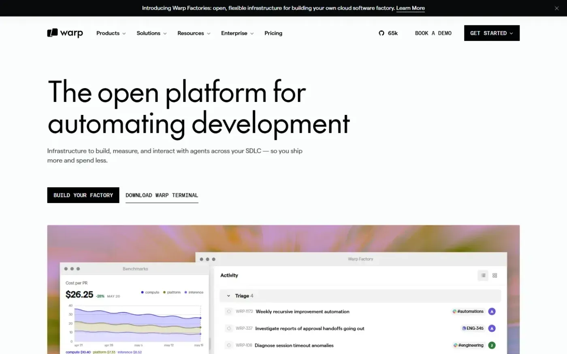Toggle status circle for WRP-337 task

click(229, 329)
